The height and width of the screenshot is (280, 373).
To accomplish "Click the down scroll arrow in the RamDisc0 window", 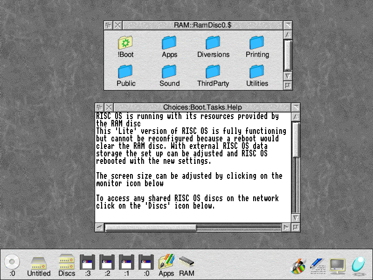I will pyautogui.click(x=288, y=76).
